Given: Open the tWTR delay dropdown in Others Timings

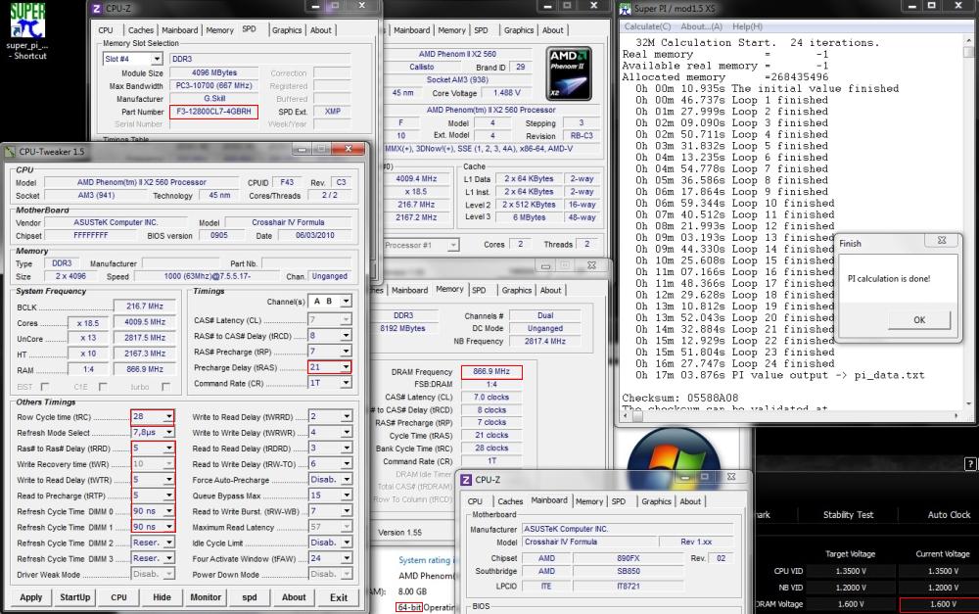Looking at the screenshot, I should (168, 480).
